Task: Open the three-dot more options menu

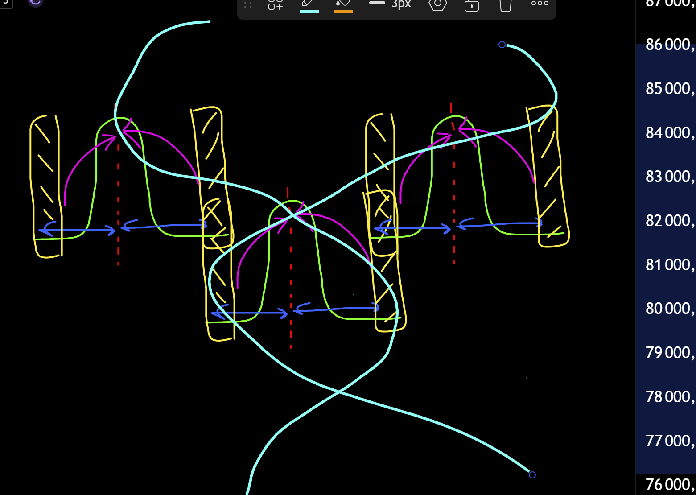Action: click(540, 4)
